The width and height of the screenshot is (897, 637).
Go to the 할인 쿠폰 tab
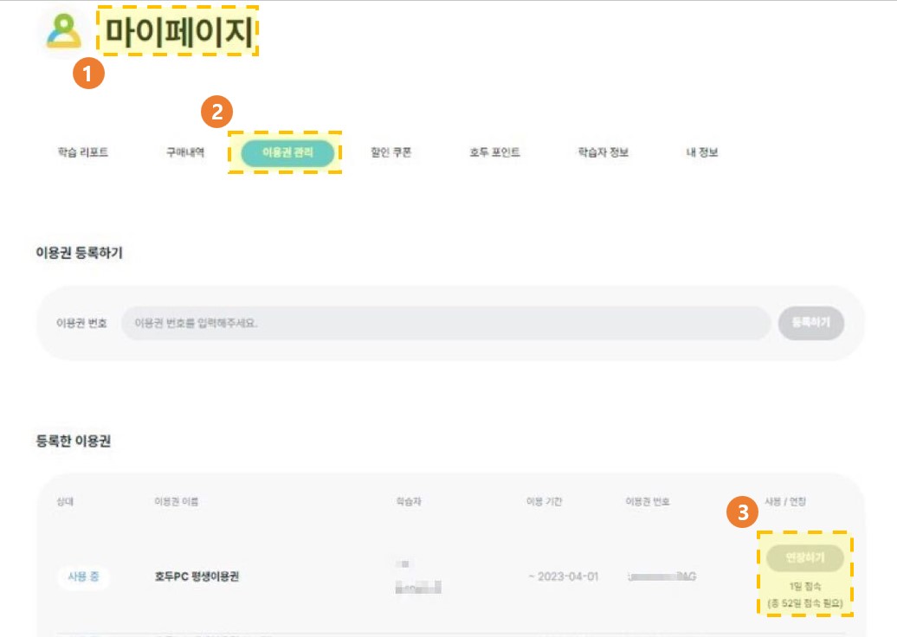pyautogui.click(x=390, y=152)
